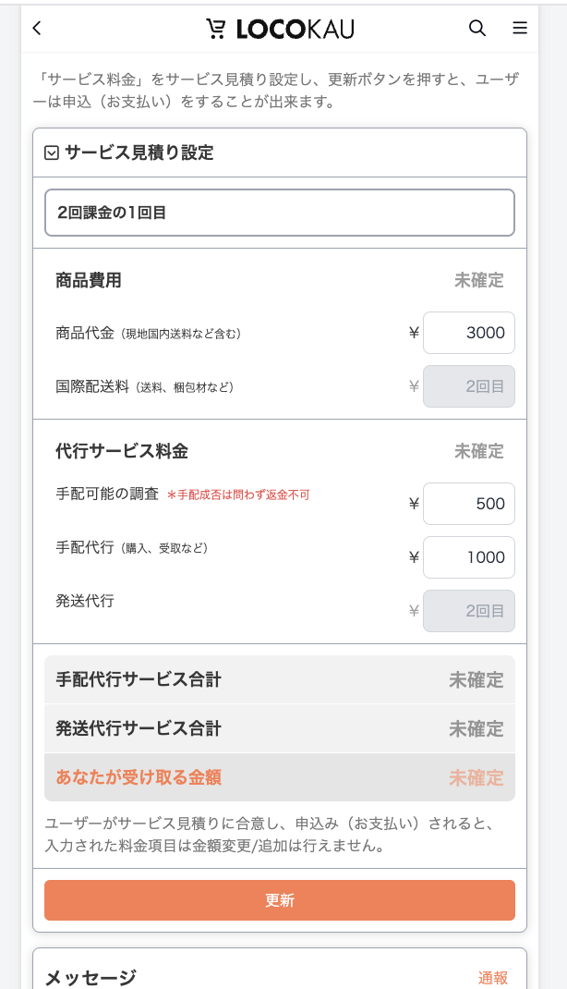This screenshot has height=989, width=567.
Task: Tap the yen symbol beside 国際配送料
Action: 412,386
